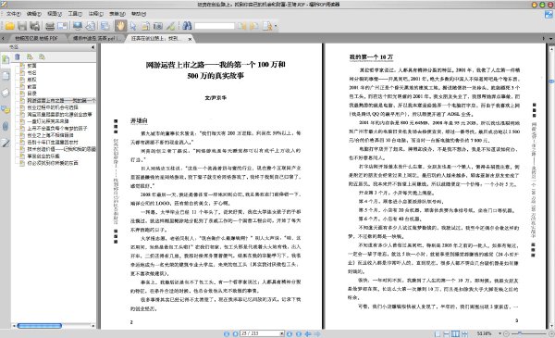Select the arrow selection tool
The height and width of the screenshot is (338, 555).
pyautogui.click(x=133, y=26)
